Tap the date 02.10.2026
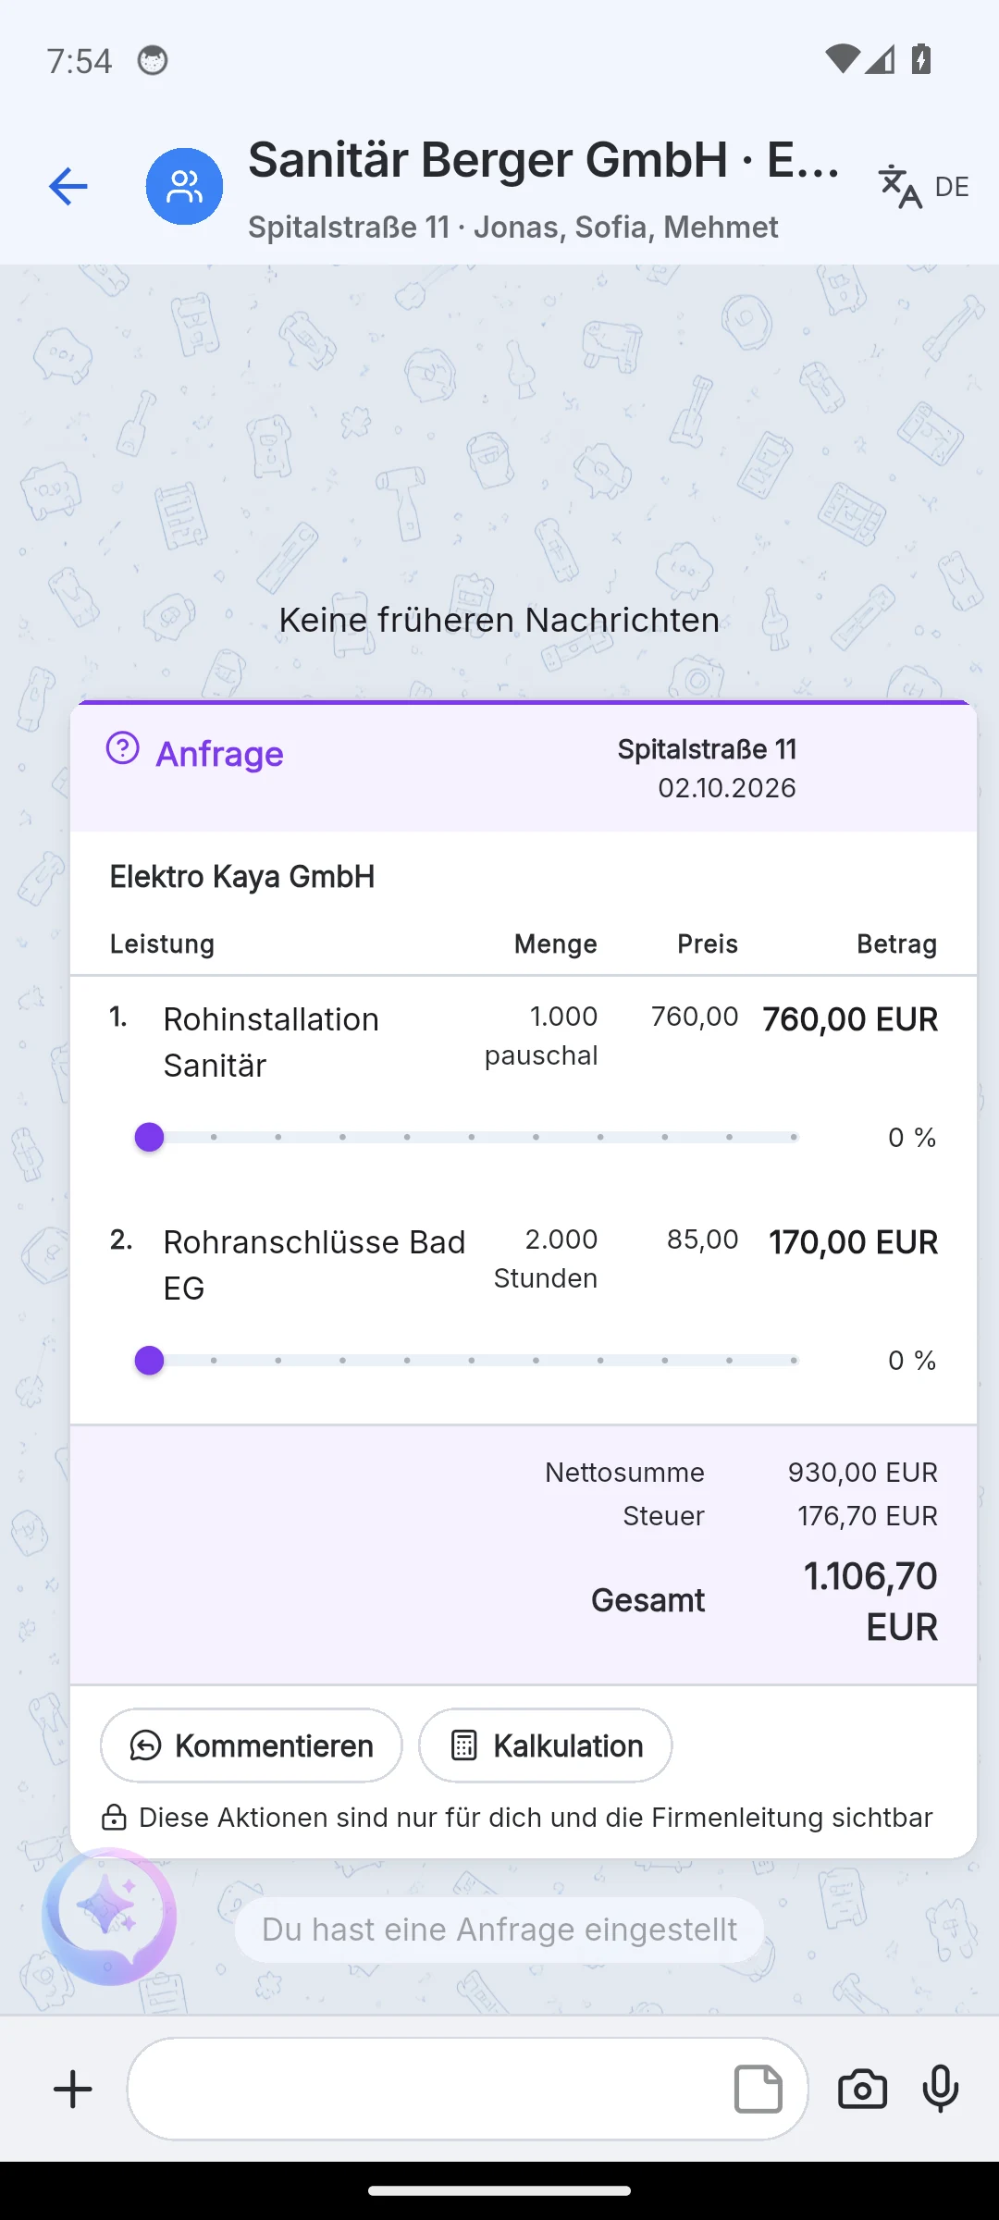 coord(727,788)
